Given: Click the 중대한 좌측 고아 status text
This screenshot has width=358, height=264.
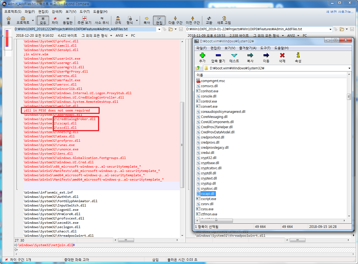Looking at the screenshot, I should click(77, 260).
